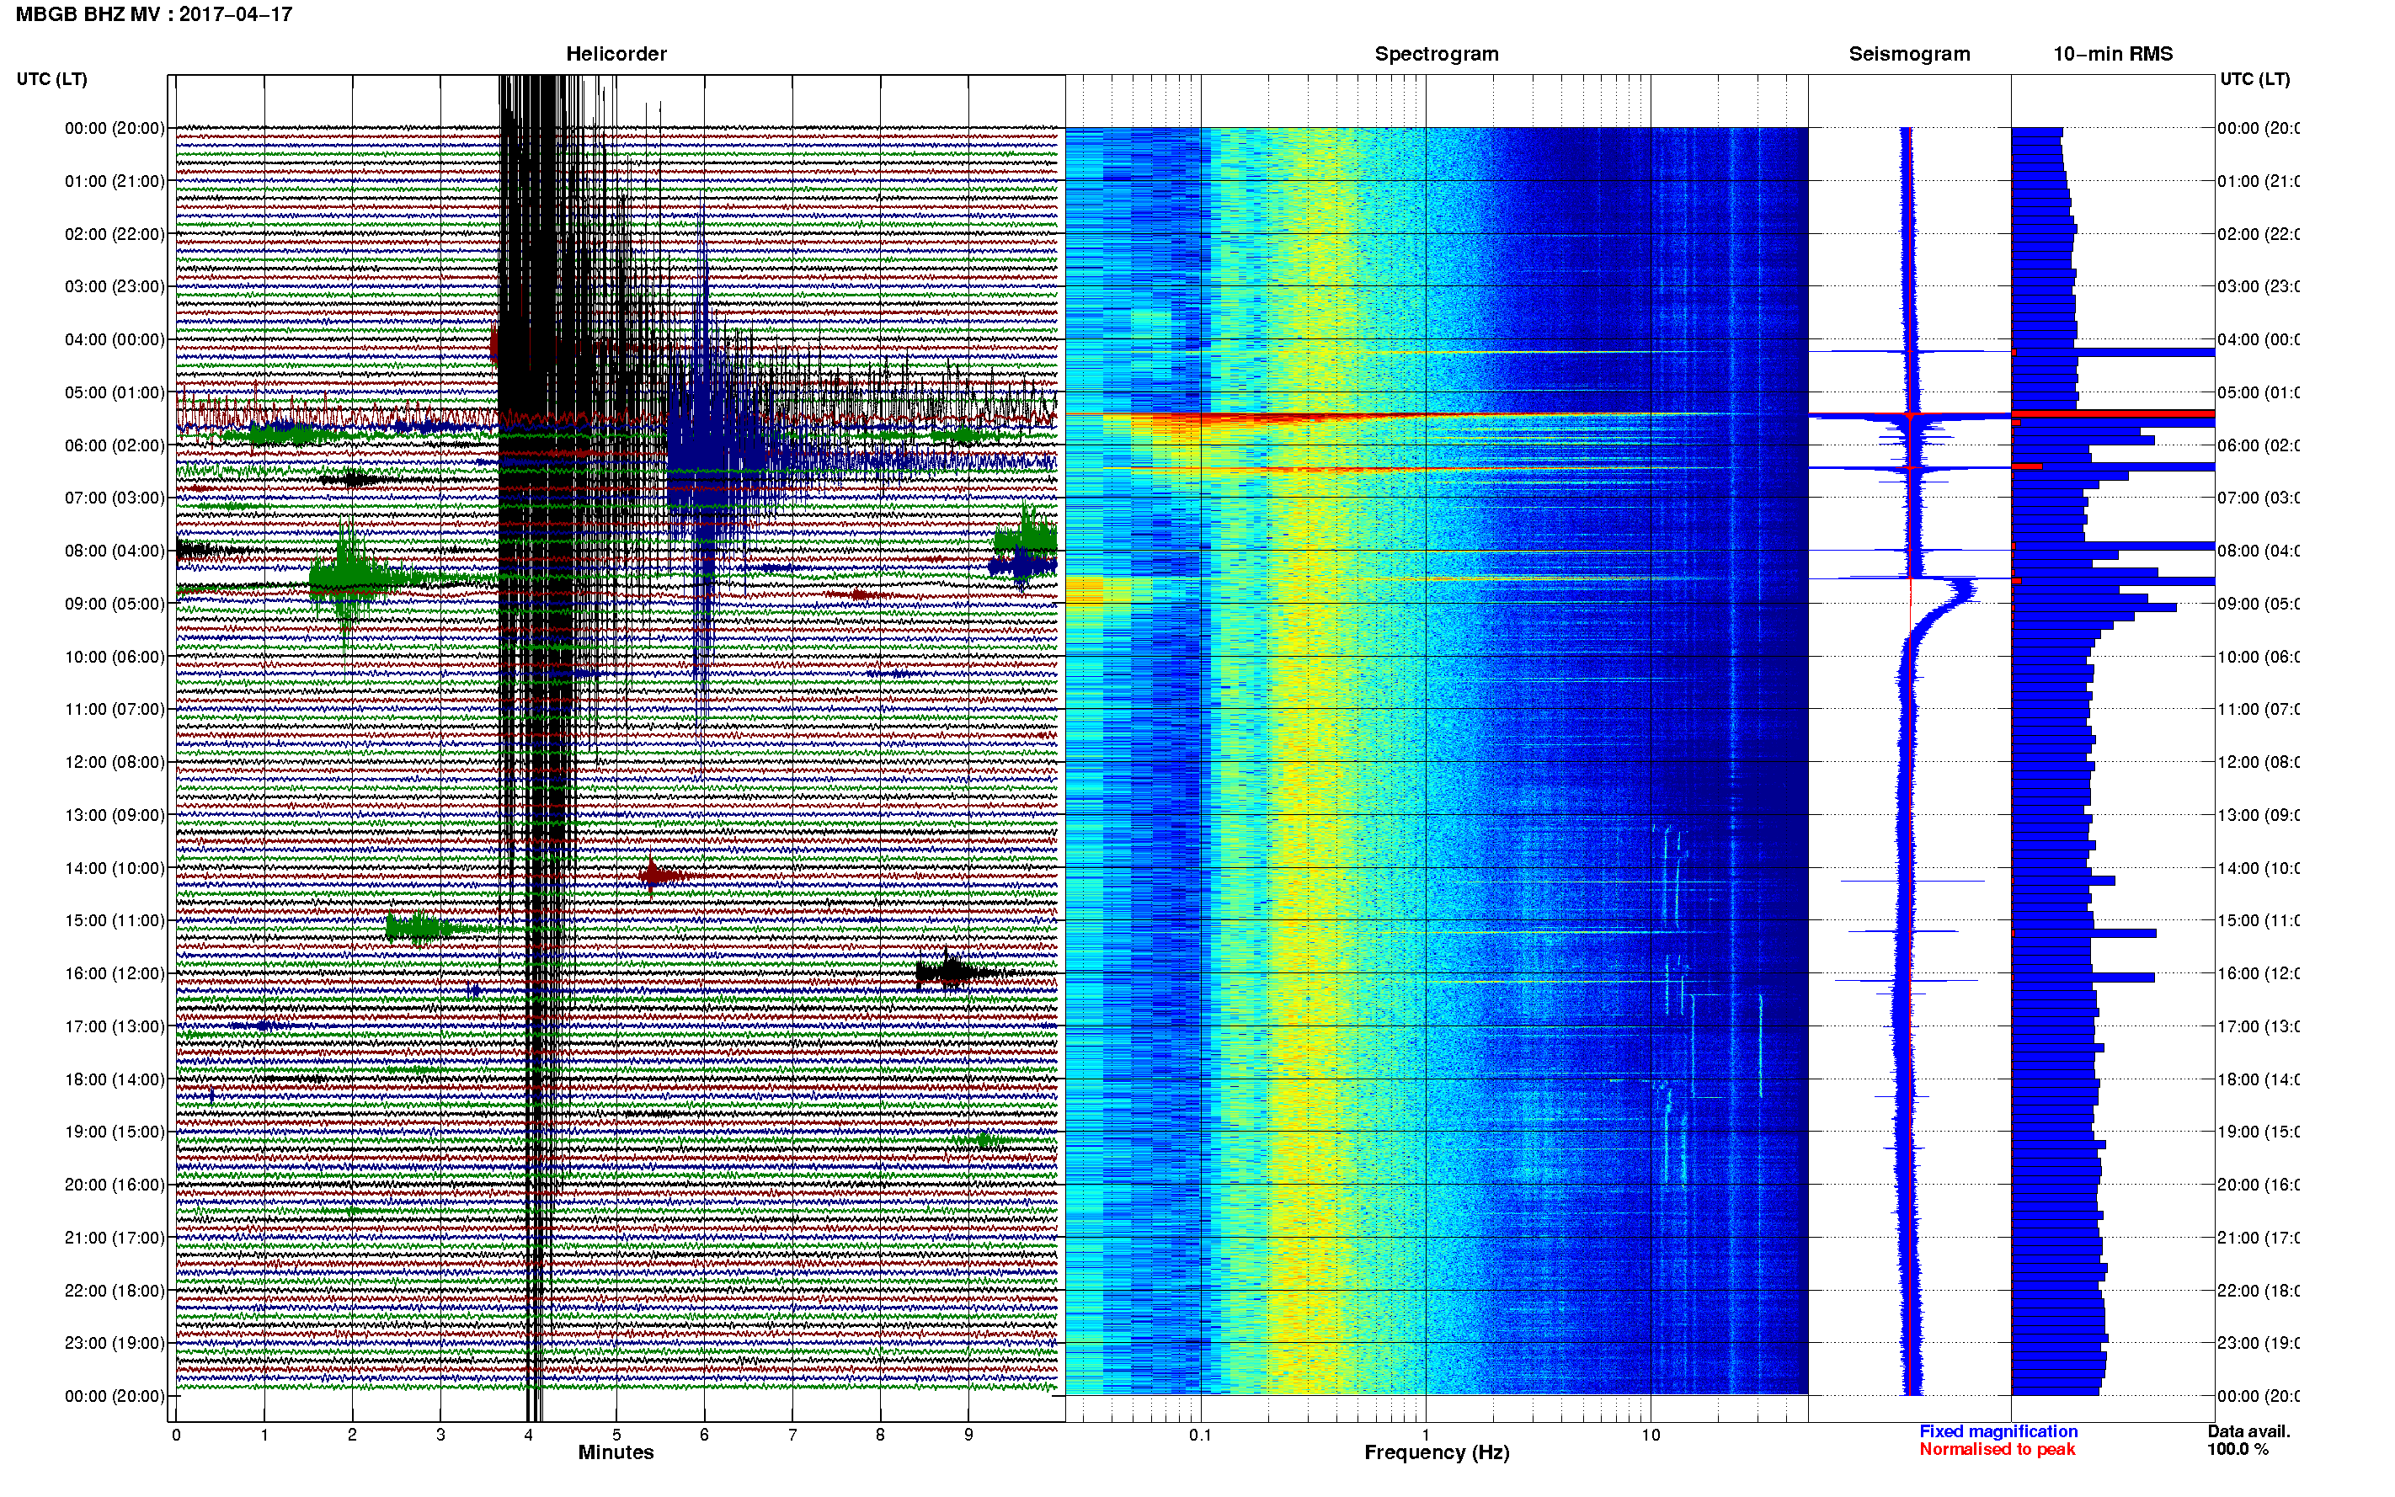
Task: Click the 'Normalised to peak' legend text
Action: tap(1997, 1450)
